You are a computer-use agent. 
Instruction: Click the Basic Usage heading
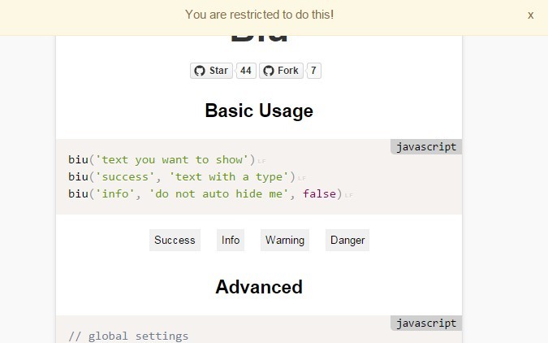pyautogui.click(x=259, y=111)
